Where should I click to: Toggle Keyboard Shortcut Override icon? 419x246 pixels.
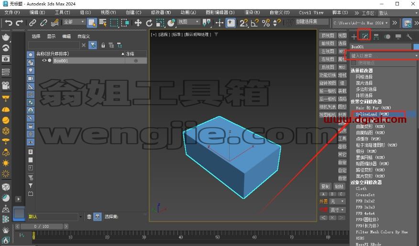231,23
